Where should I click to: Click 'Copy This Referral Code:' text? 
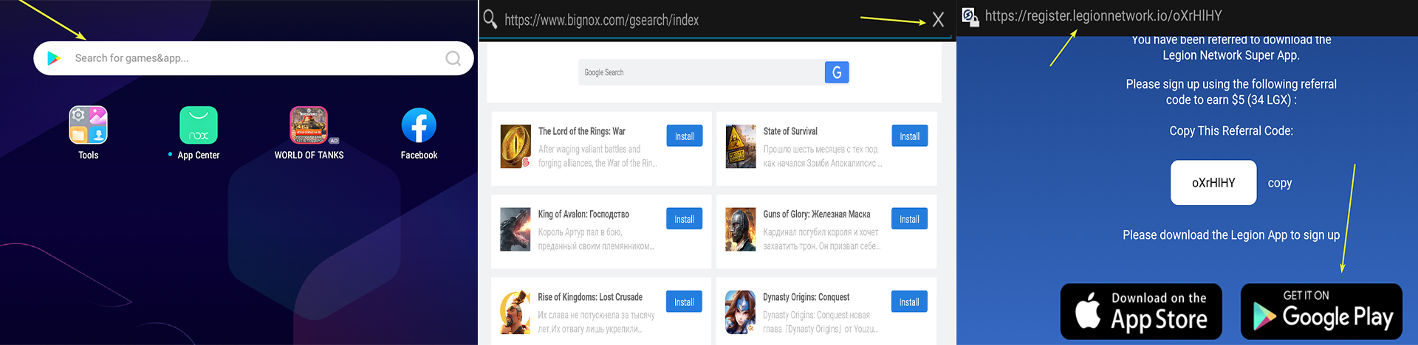coord(1231,130)
